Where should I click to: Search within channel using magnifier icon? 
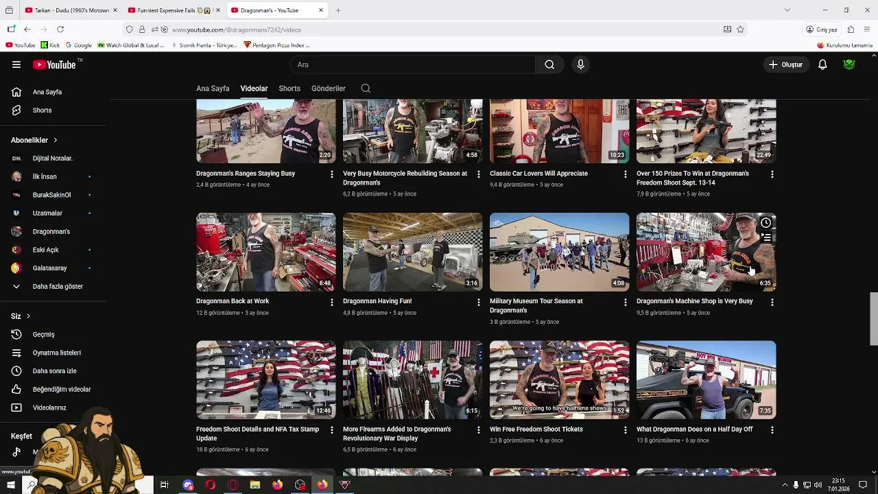tap(366, 89)
